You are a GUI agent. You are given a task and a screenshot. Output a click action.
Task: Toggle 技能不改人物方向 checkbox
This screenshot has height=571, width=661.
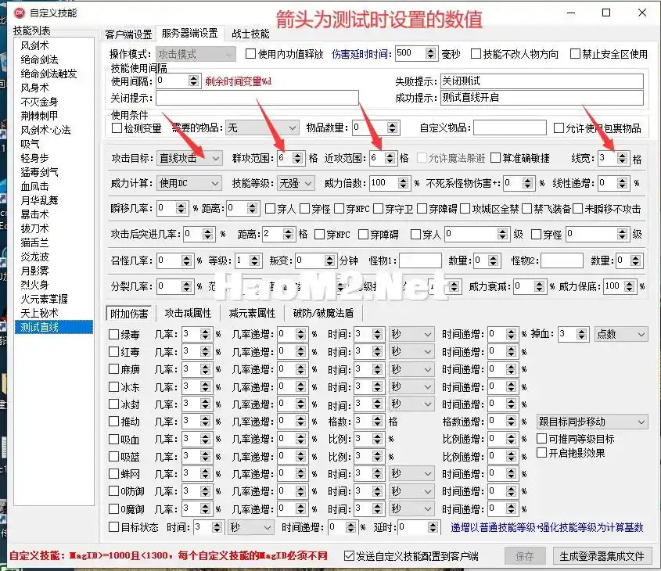coord(476,53)
